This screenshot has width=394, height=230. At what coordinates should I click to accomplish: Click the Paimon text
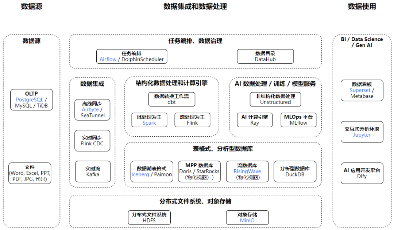tap(163, 174)
